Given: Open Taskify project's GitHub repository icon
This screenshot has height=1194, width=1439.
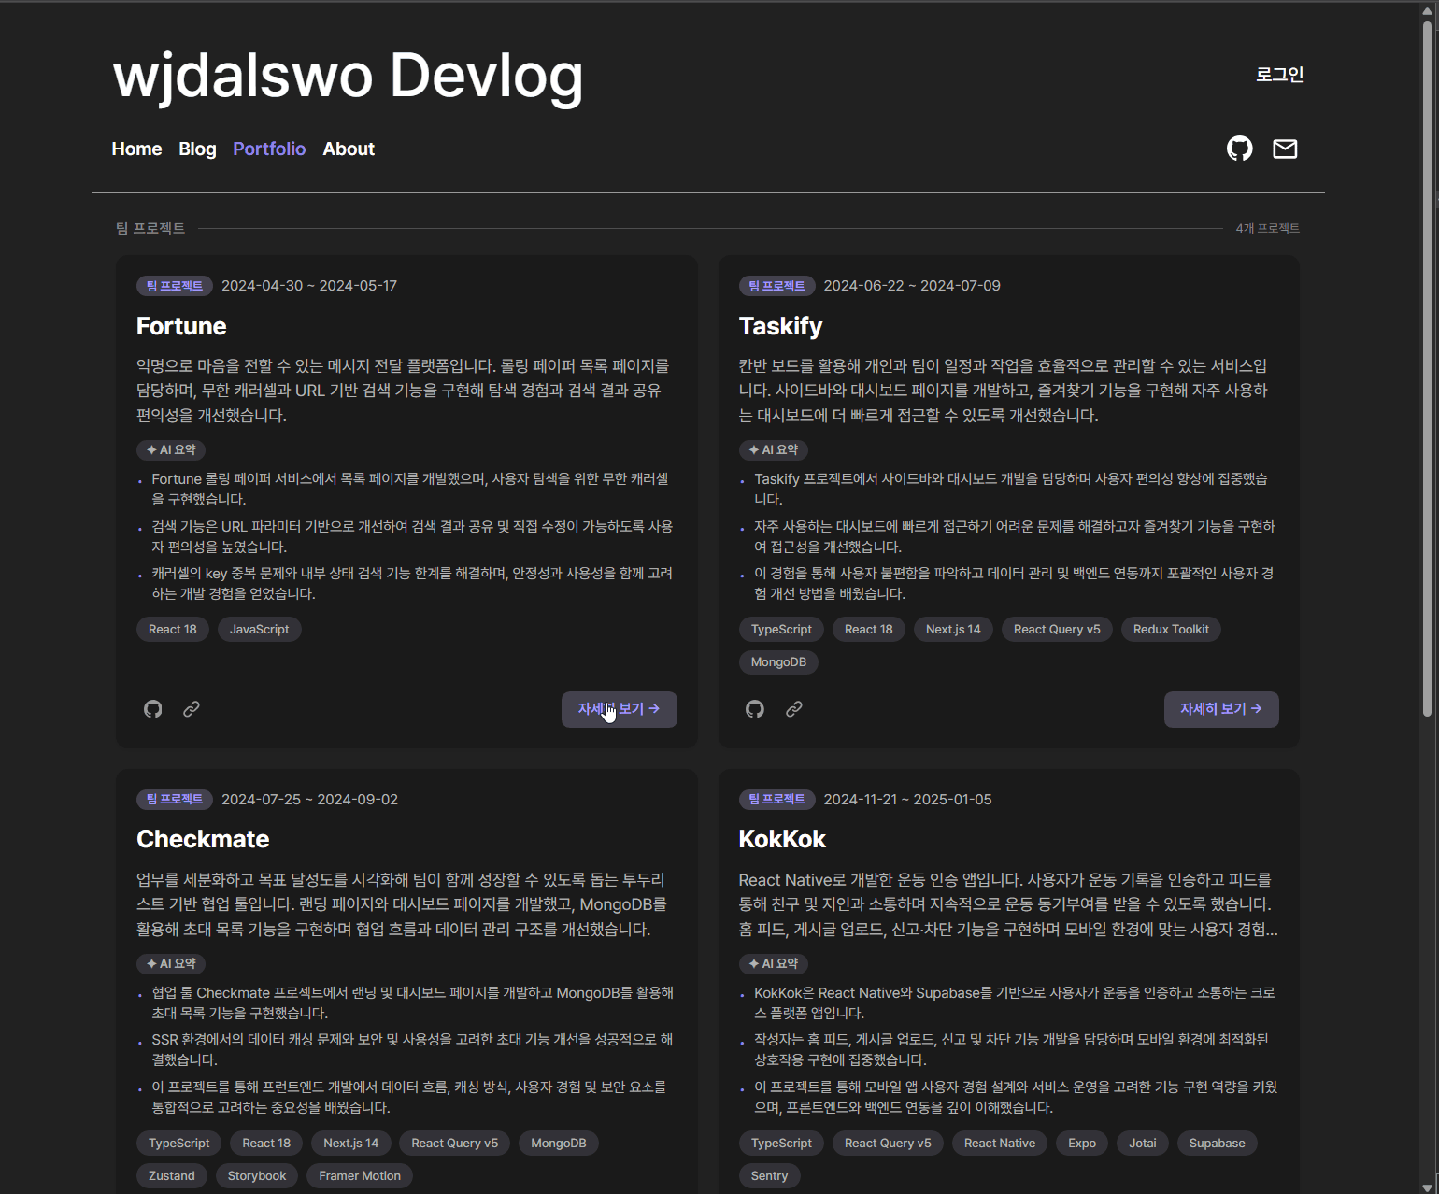Looking at the screenshot, I should pos(755,709).
